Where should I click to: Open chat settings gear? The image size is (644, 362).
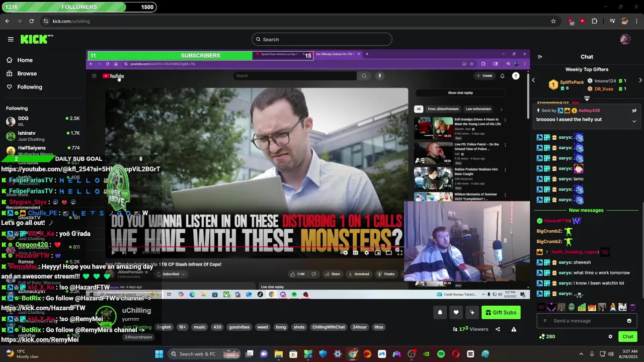pos(610,337)
